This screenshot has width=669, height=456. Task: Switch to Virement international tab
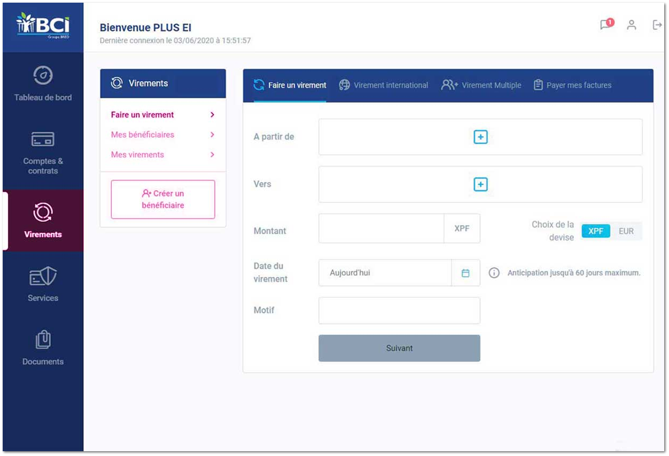[x=384, y=85]
